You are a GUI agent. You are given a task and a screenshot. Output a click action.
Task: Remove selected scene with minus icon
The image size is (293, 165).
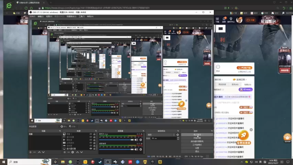(x=34, y=152)
